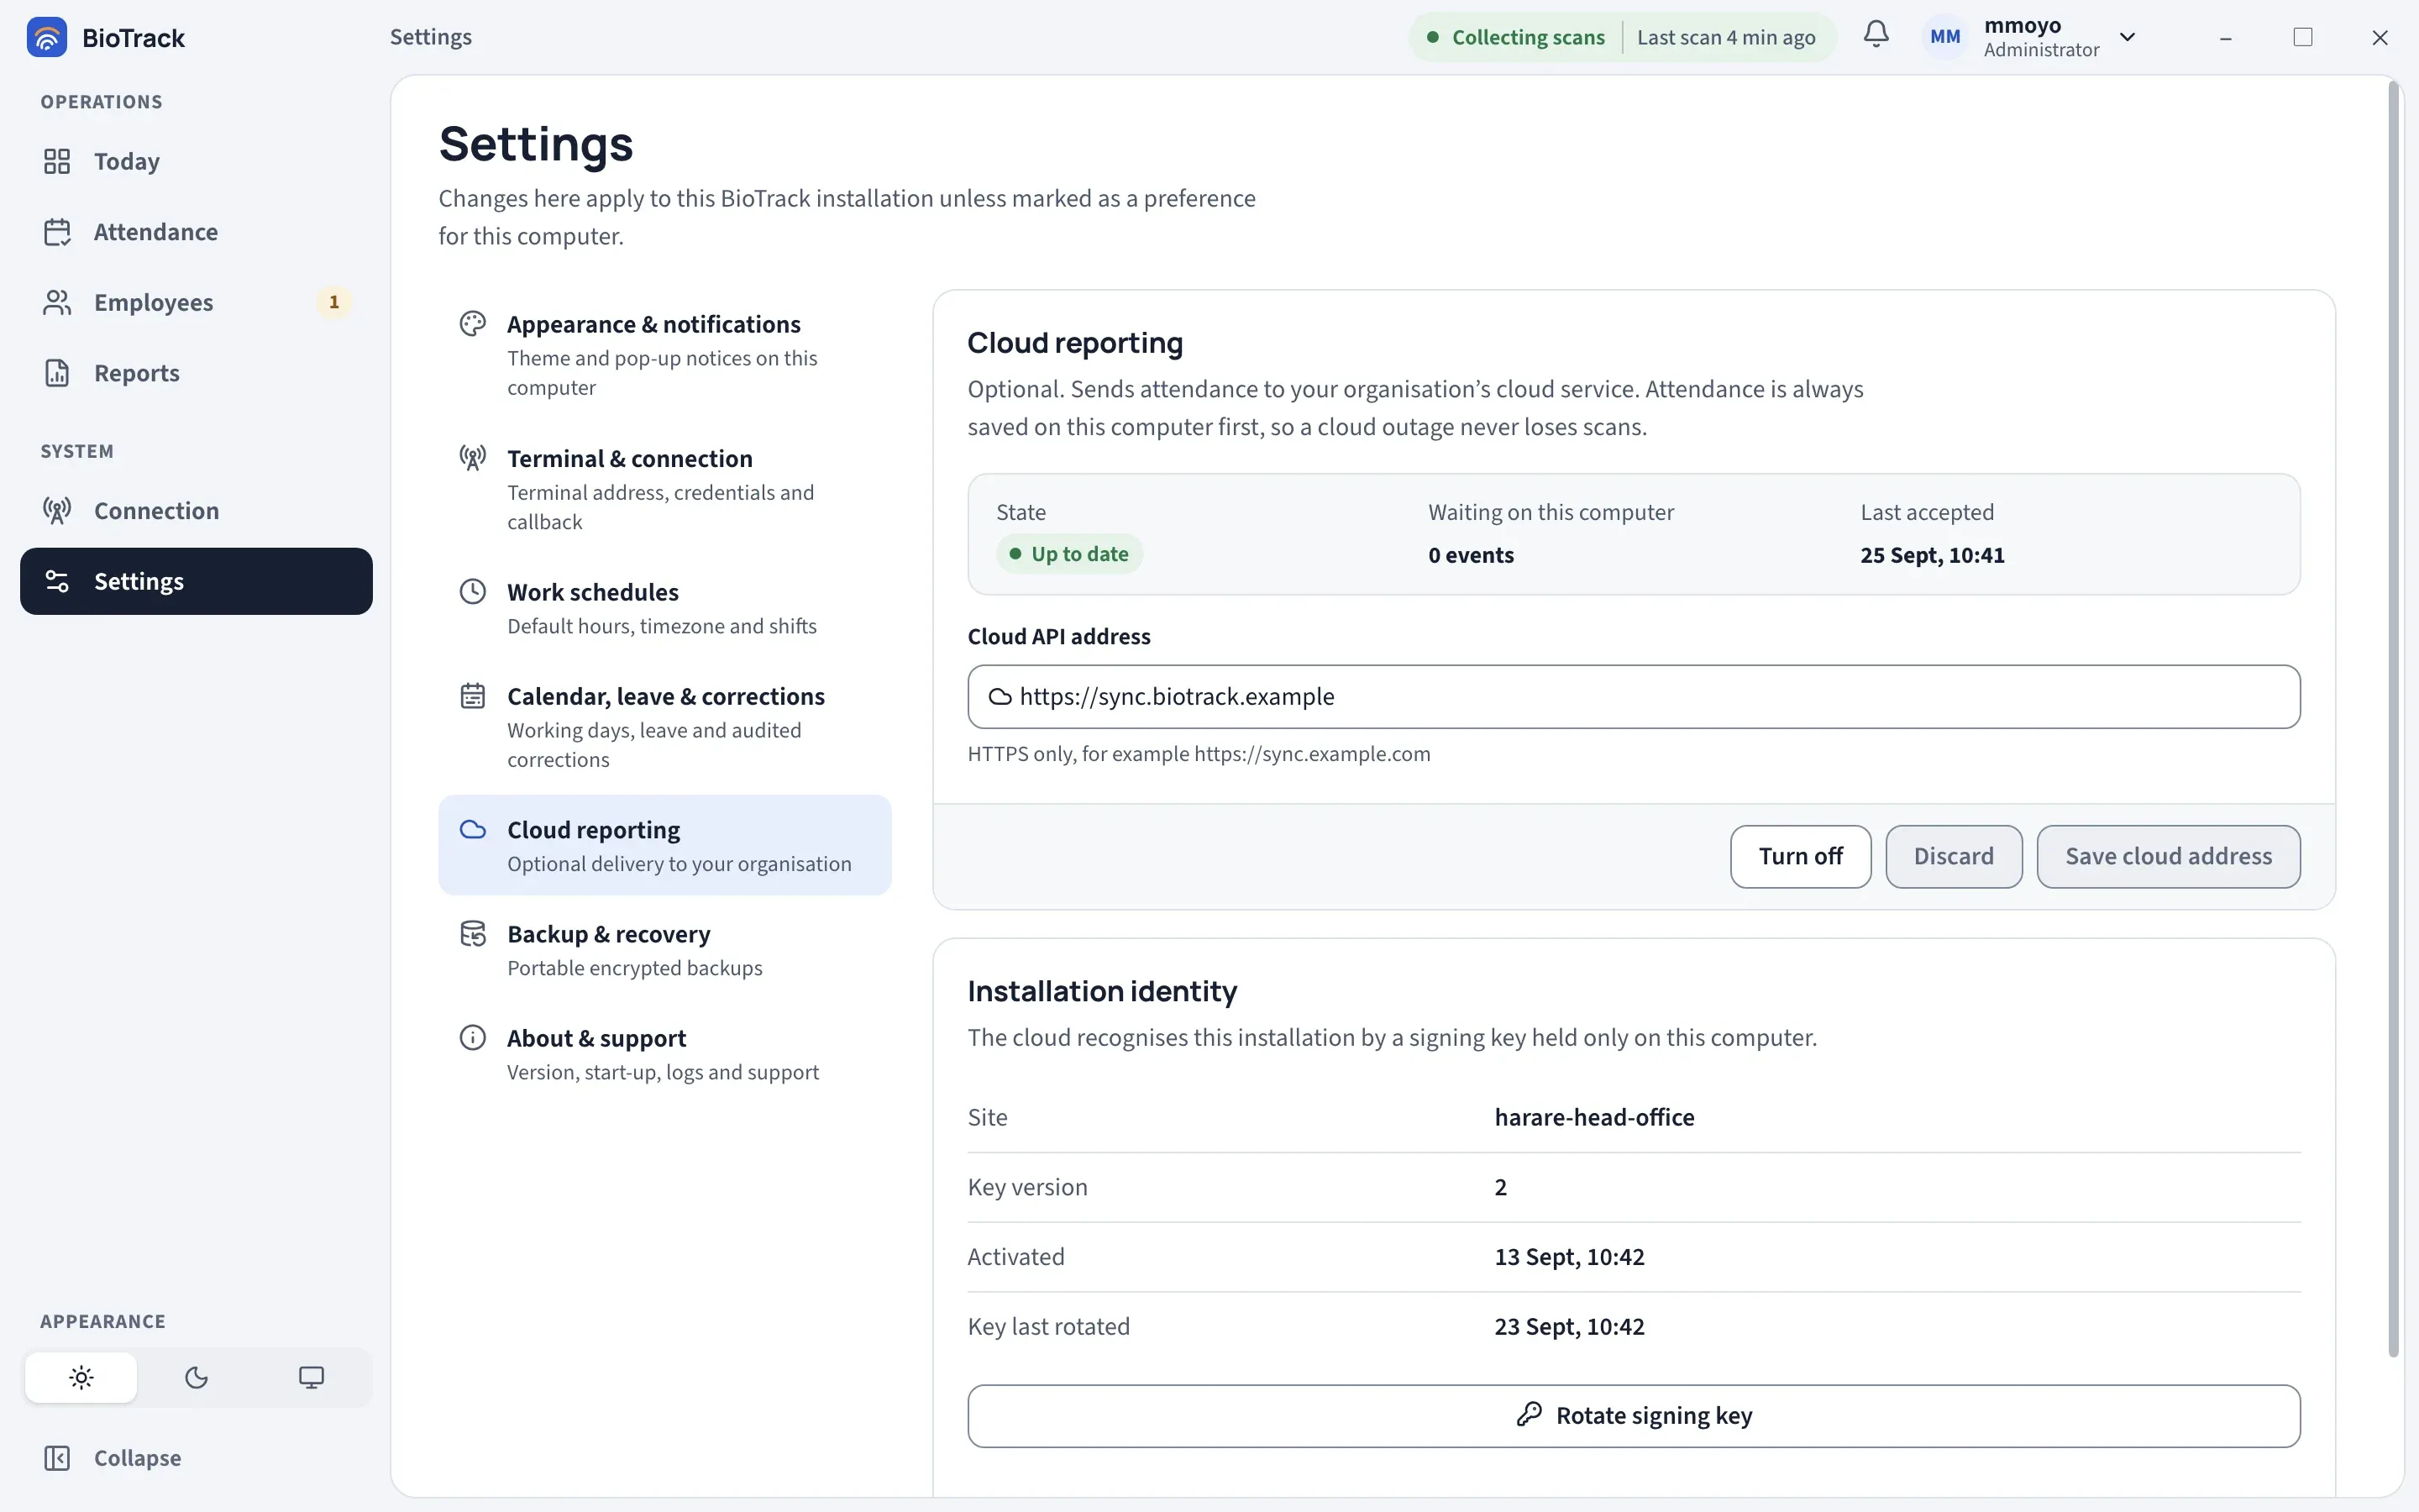Click the Work schedules clock icon
Viewport: 2419px width, 1512px height.
tap(473, 591)
